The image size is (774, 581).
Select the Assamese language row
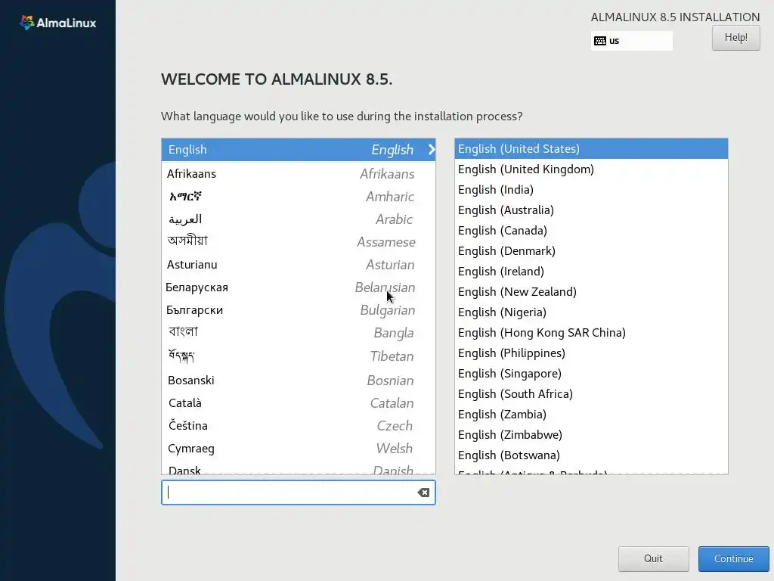tap(298, 242)
